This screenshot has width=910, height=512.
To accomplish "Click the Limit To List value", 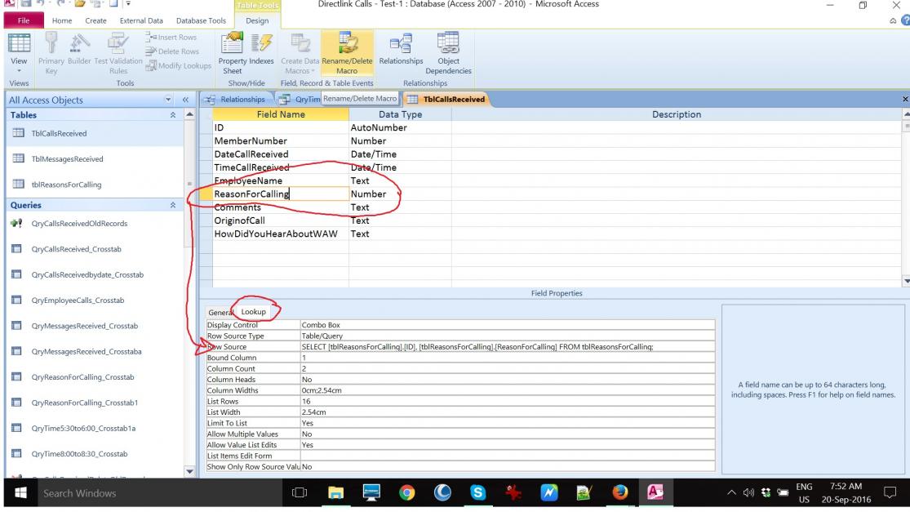I will [x=507, y=423].
